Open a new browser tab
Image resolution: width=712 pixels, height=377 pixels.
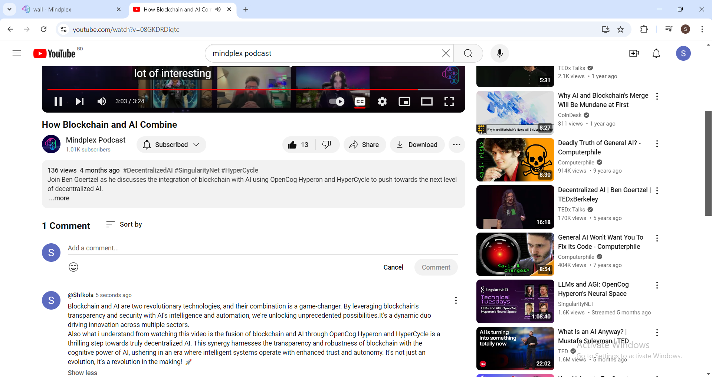(246, 9)
